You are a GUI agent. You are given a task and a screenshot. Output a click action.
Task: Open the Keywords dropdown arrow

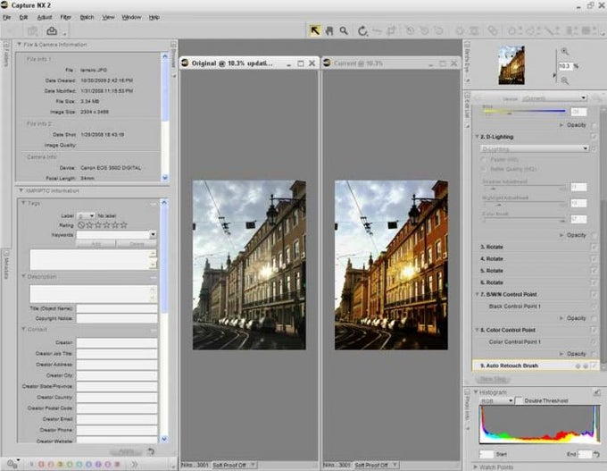click(x=154, y=234)
